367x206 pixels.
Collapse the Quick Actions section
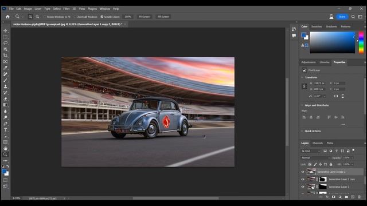tap(302, 131)
